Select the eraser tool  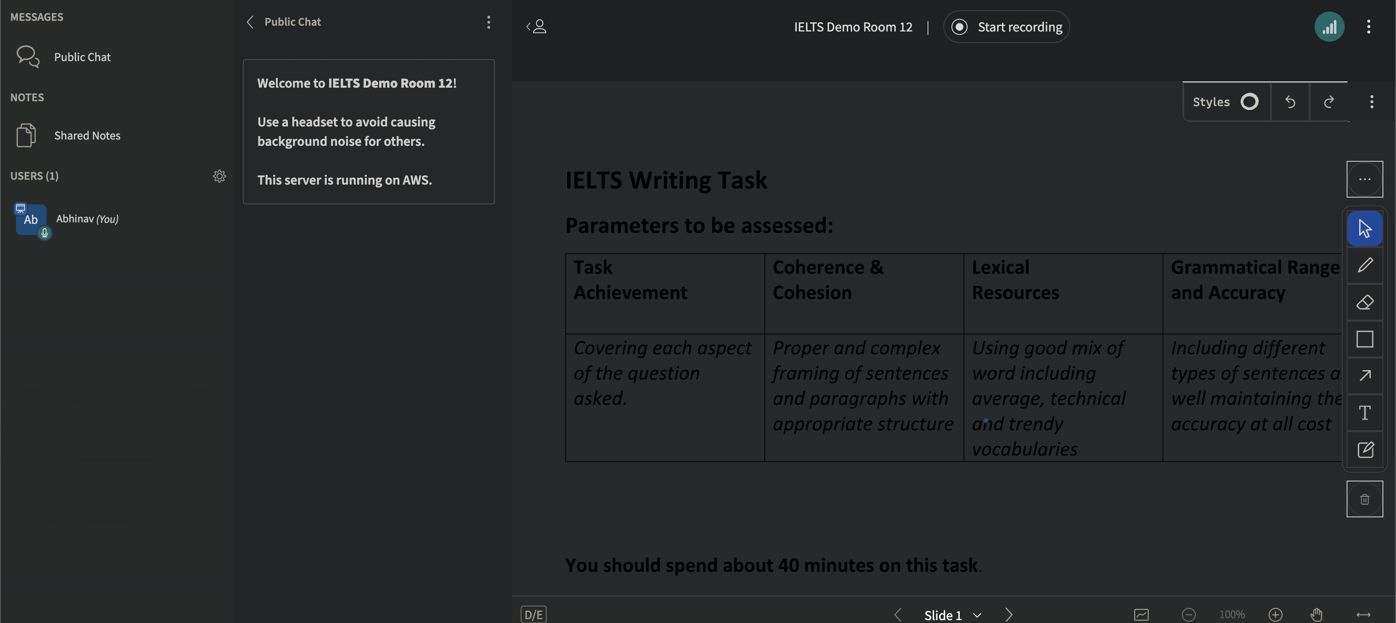tap(1364, 302)
